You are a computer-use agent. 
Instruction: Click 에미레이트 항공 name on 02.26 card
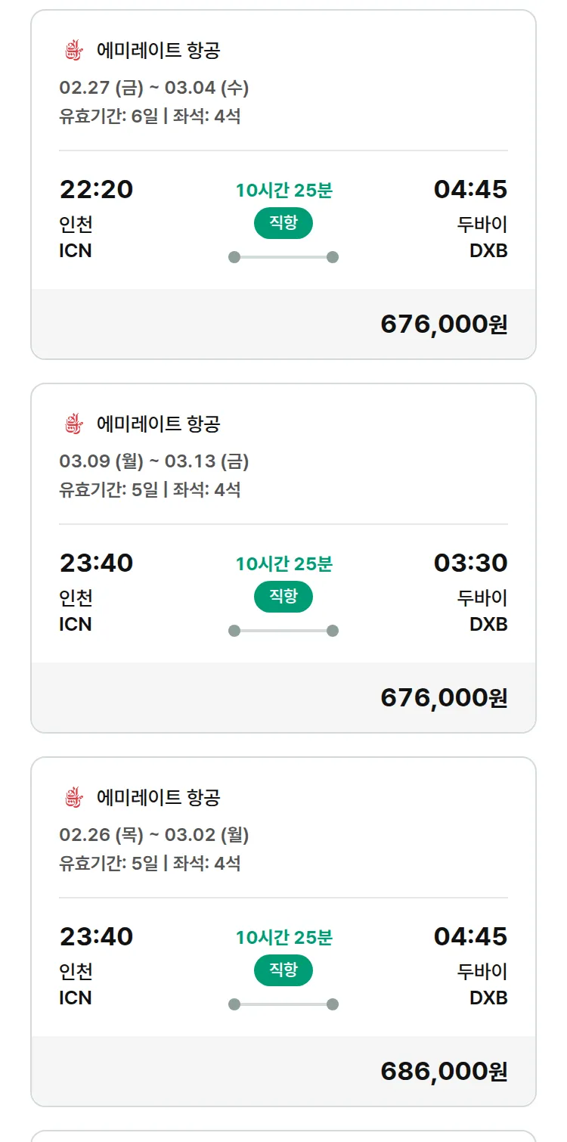click(x=158, y=797)
